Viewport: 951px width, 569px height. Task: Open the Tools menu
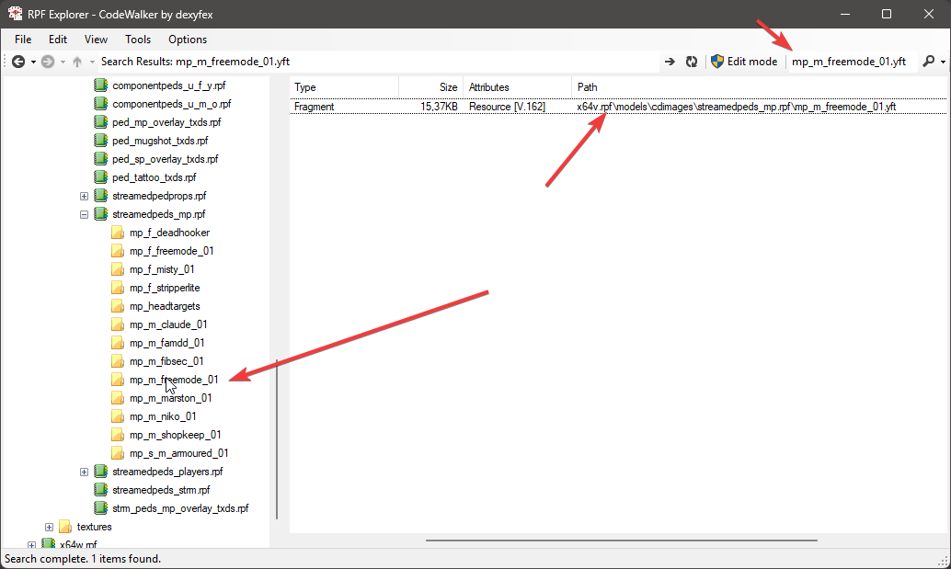pos(138,40)
